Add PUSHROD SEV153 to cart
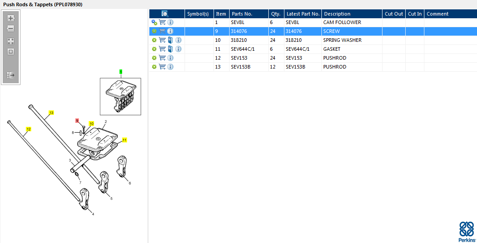Viewport: 477px width, 243px height. (x=162, y=57)
